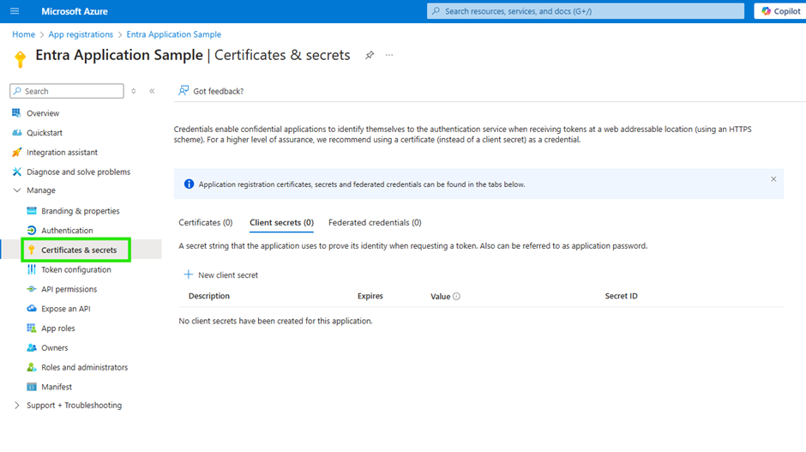The image size is (806, 452).
Task: Click the Overview icon in sidebar
Action: [16, 112]
